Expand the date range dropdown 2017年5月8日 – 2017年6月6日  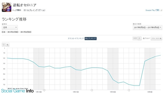click(147, 28)
